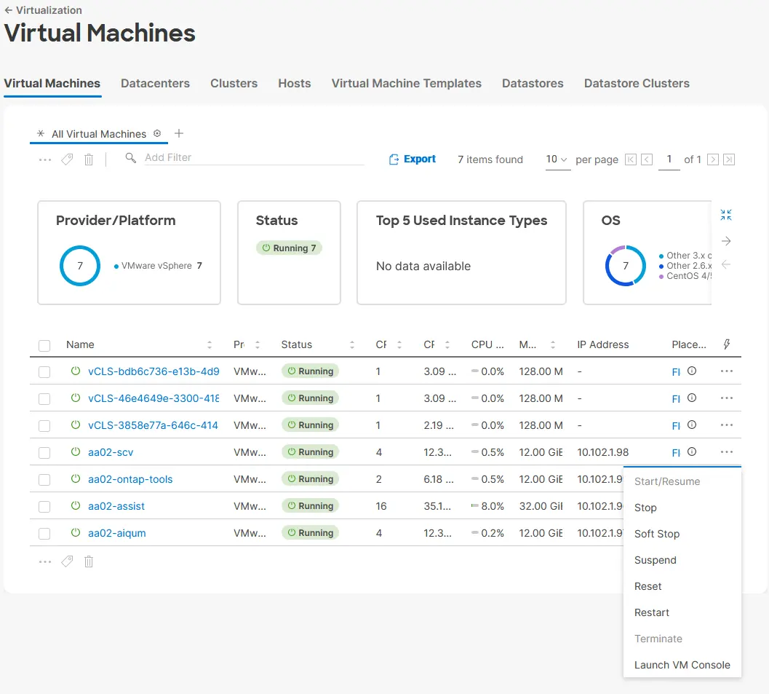
Task: Click the top toolbar tag icon
Action: tap(67, 159)
